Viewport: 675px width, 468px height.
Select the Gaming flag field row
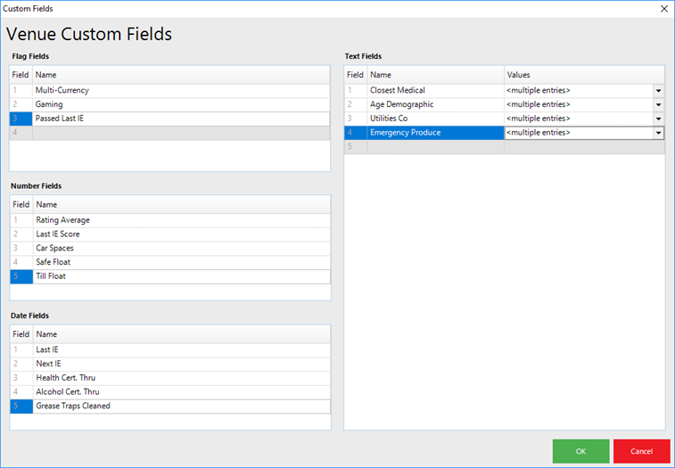[x=49, y=104]
